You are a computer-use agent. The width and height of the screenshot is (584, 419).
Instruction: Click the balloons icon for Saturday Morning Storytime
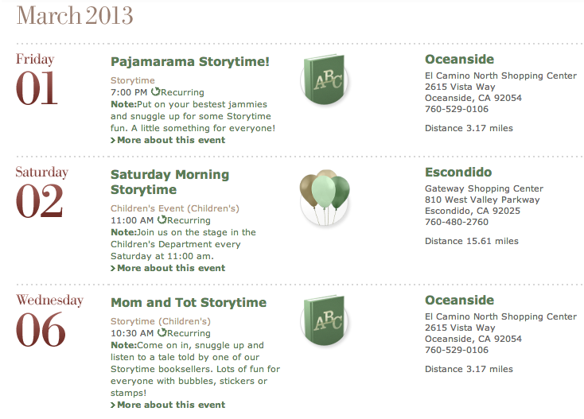pos(325,196)
